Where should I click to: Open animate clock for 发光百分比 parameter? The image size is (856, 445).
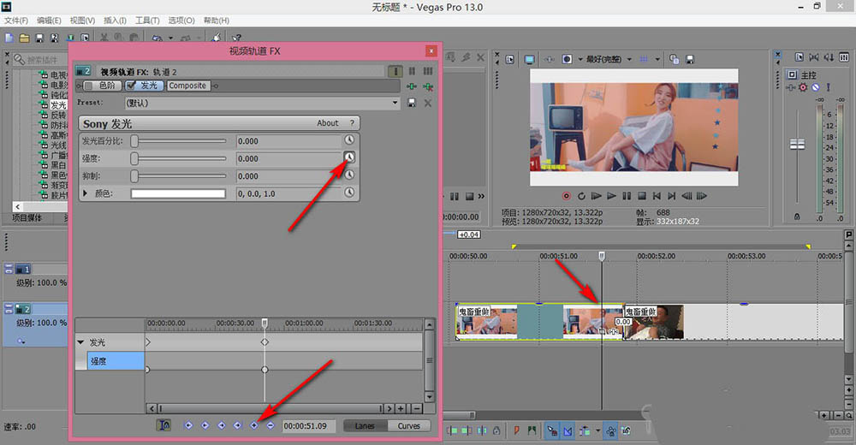349,139
